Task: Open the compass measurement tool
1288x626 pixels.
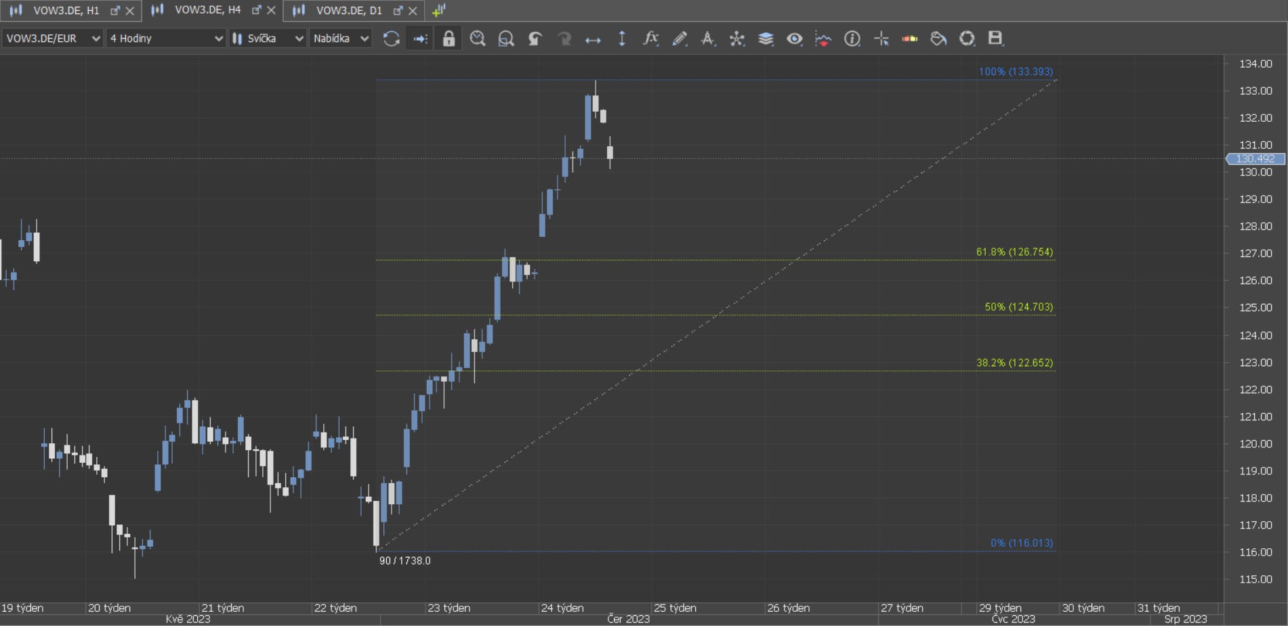Action: pos(708,39)
